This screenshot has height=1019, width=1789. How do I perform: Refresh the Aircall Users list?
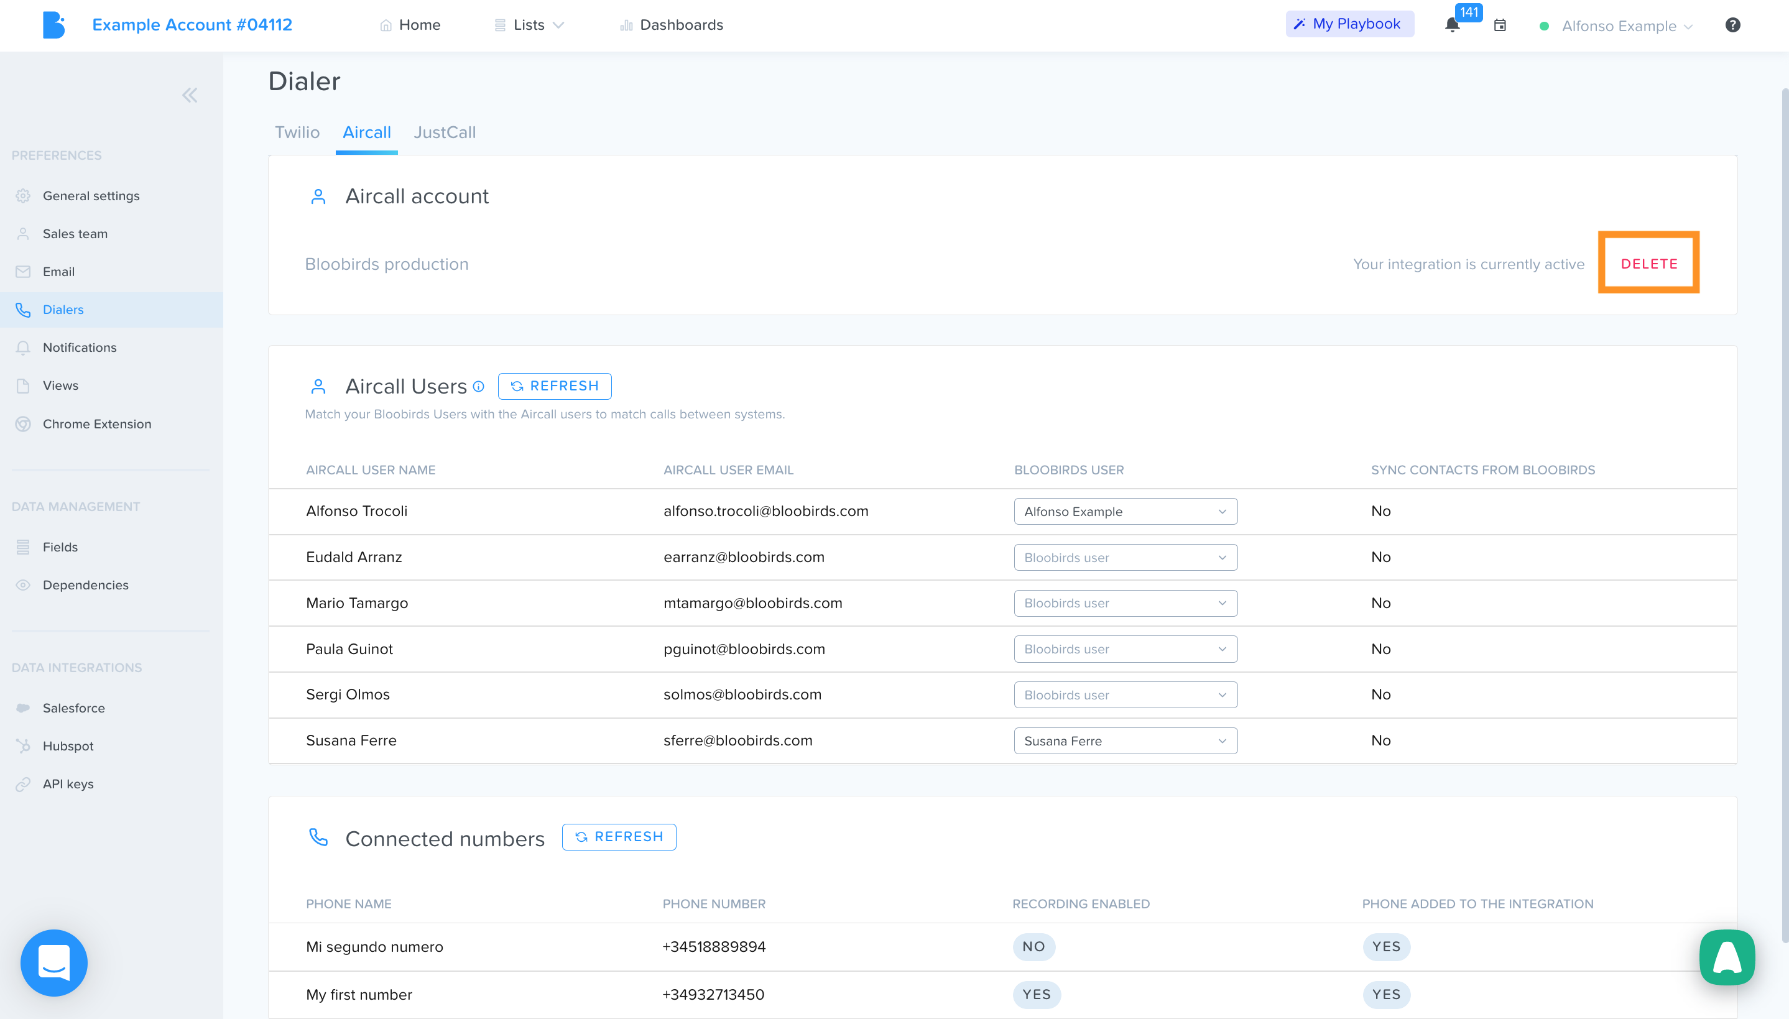pos(554,386)
